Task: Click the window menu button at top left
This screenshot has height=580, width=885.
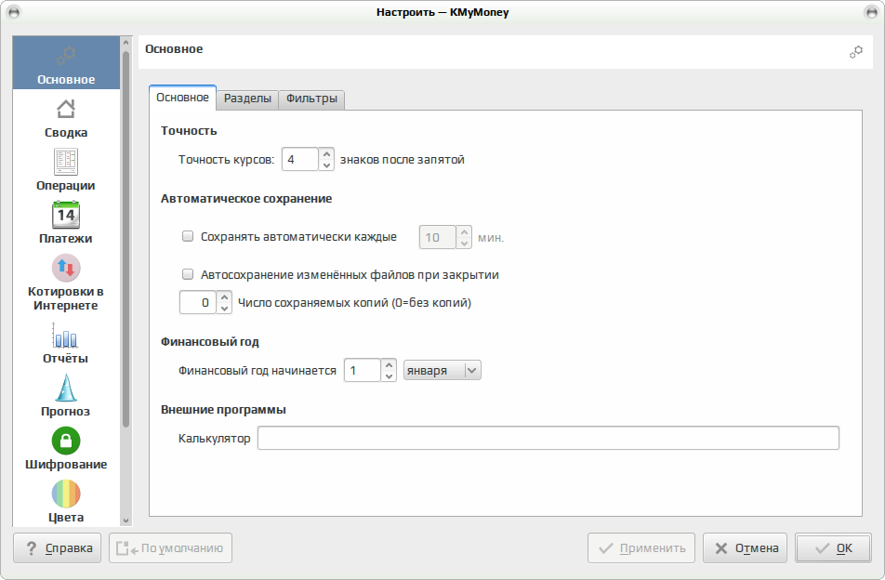Action: 14,12
